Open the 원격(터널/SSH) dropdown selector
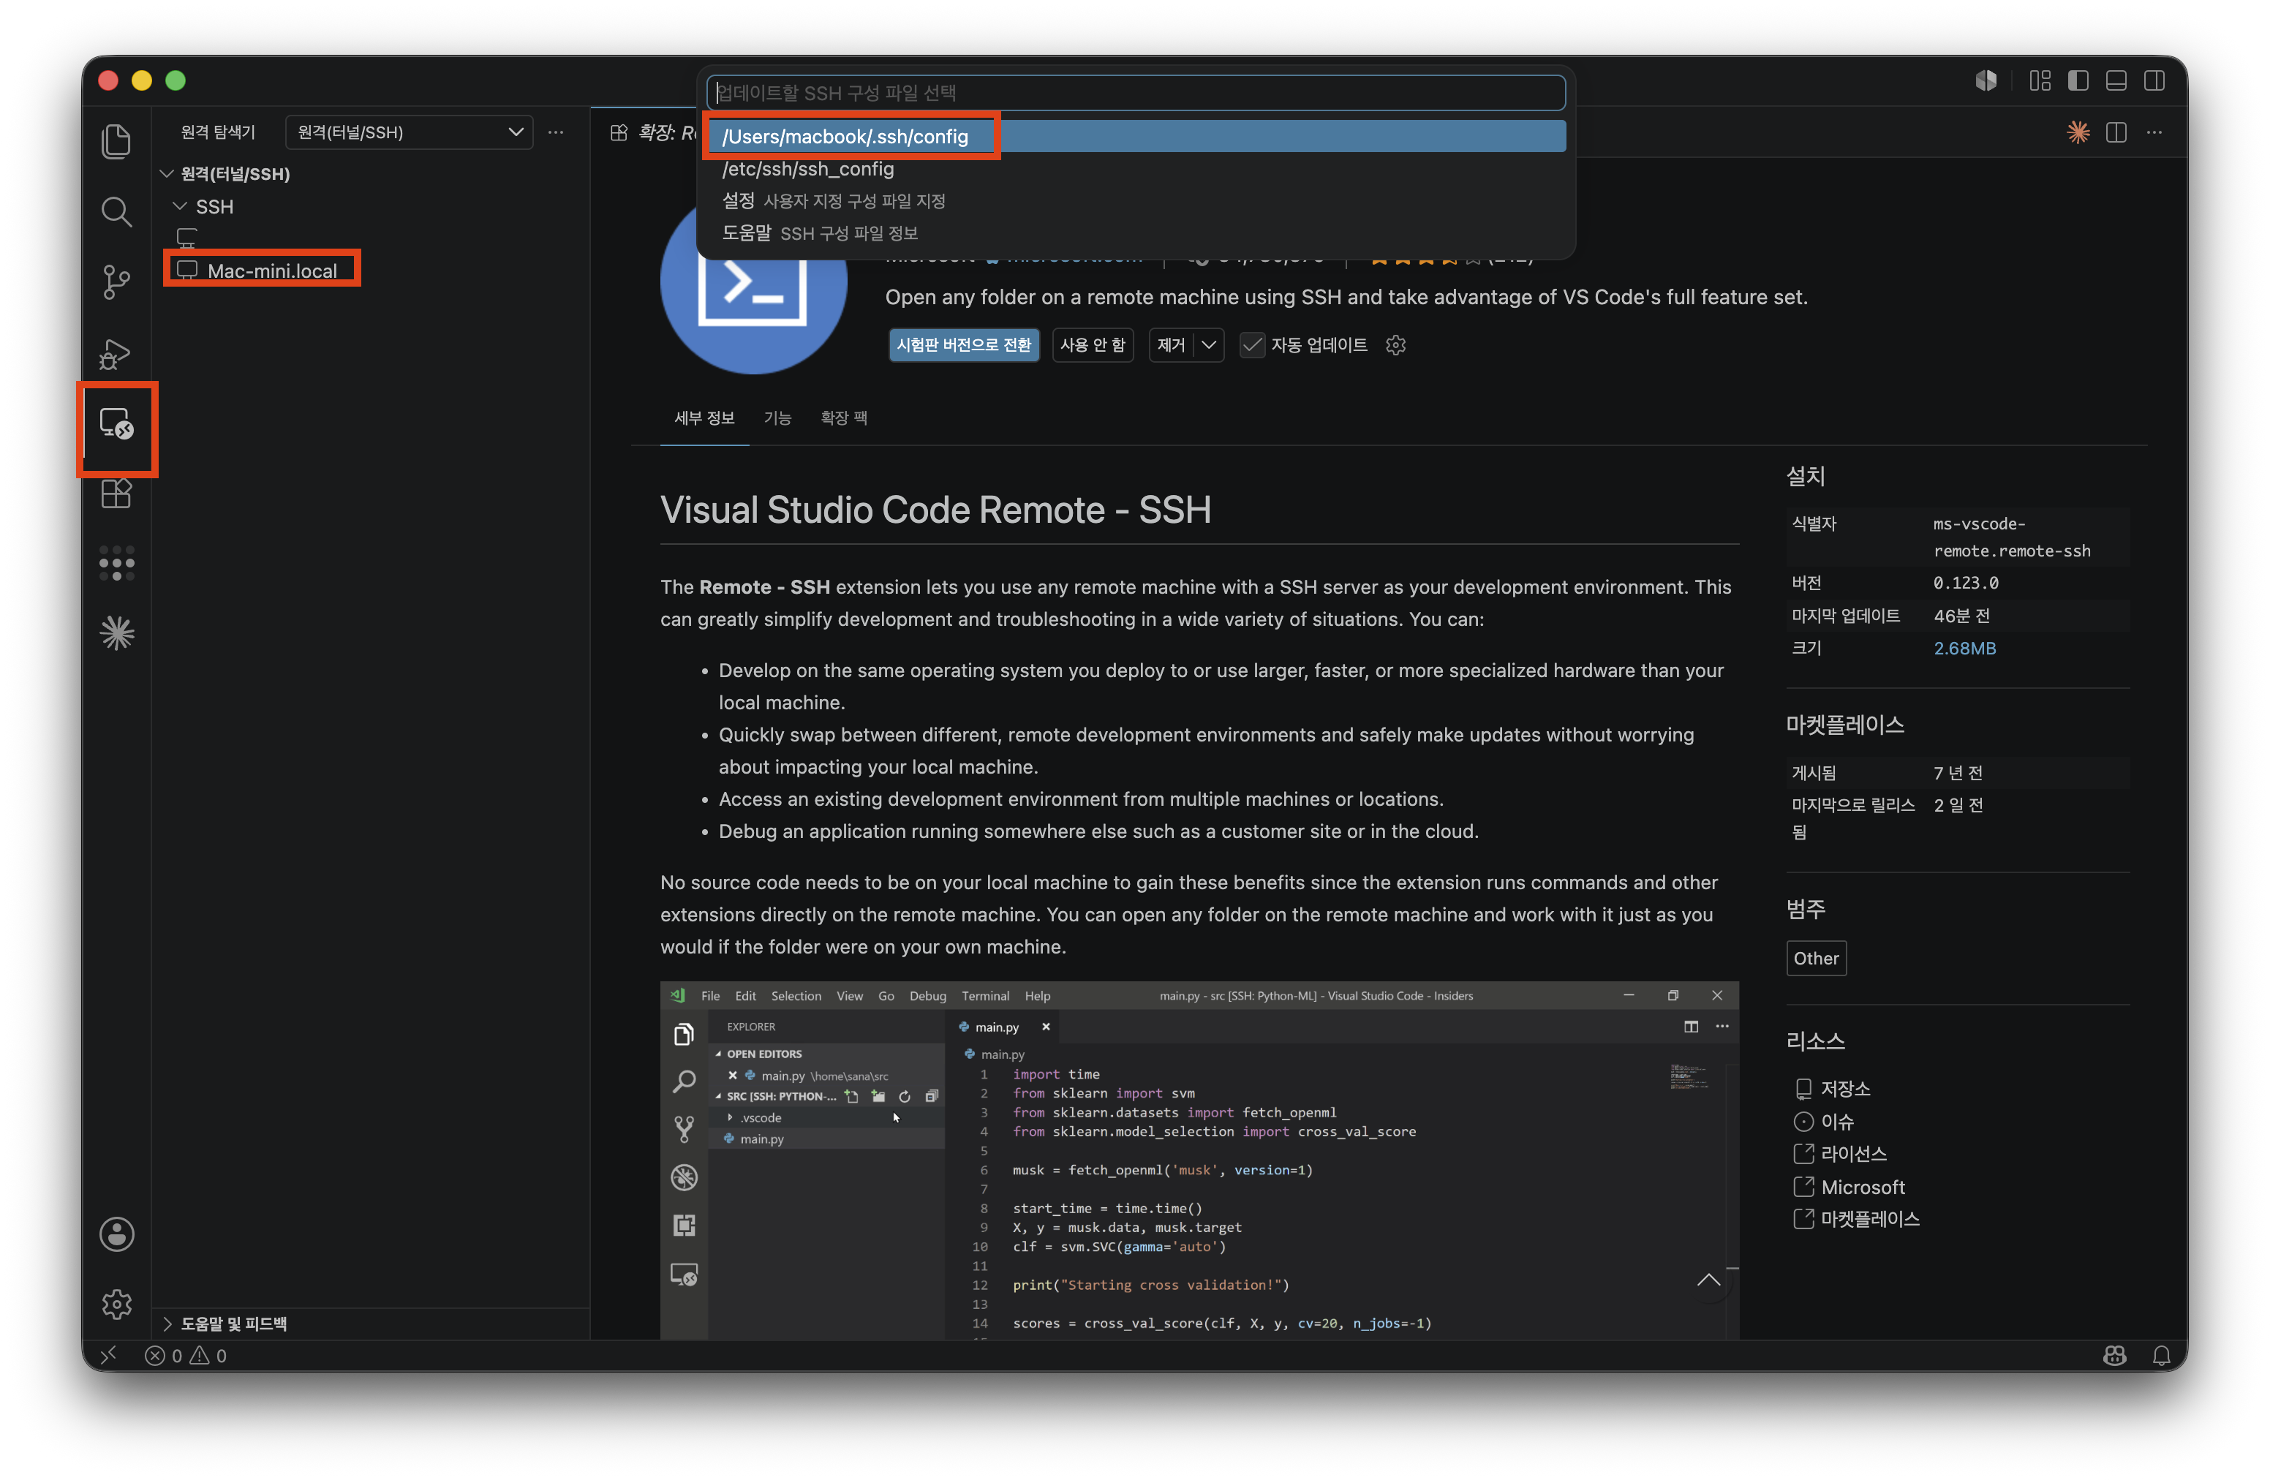 pyautogui.click(x=410, y=132)
